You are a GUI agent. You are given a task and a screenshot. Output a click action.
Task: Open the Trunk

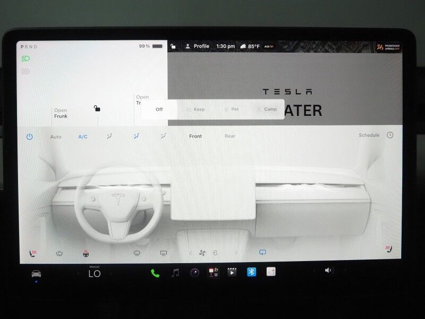pyautogui.click(x=142, y=99)
